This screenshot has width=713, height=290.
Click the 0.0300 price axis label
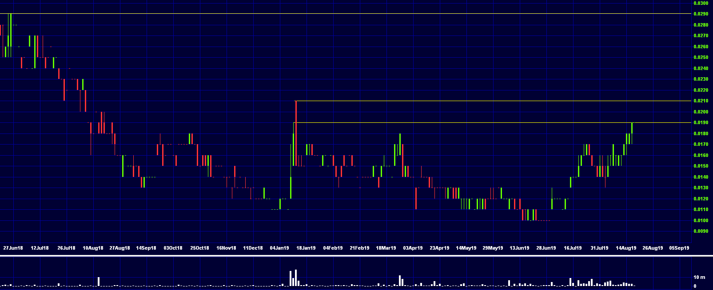[701, 3]
